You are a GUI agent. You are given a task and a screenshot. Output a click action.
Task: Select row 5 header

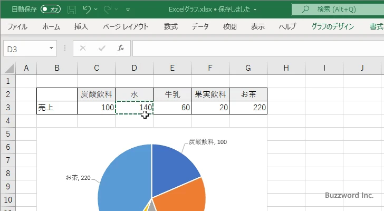point(8,134)
